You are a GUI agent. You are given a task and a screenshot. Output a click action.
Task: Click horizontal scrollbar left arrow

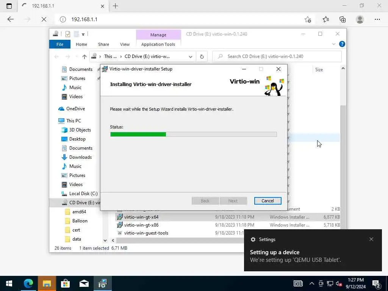(113, 240)
